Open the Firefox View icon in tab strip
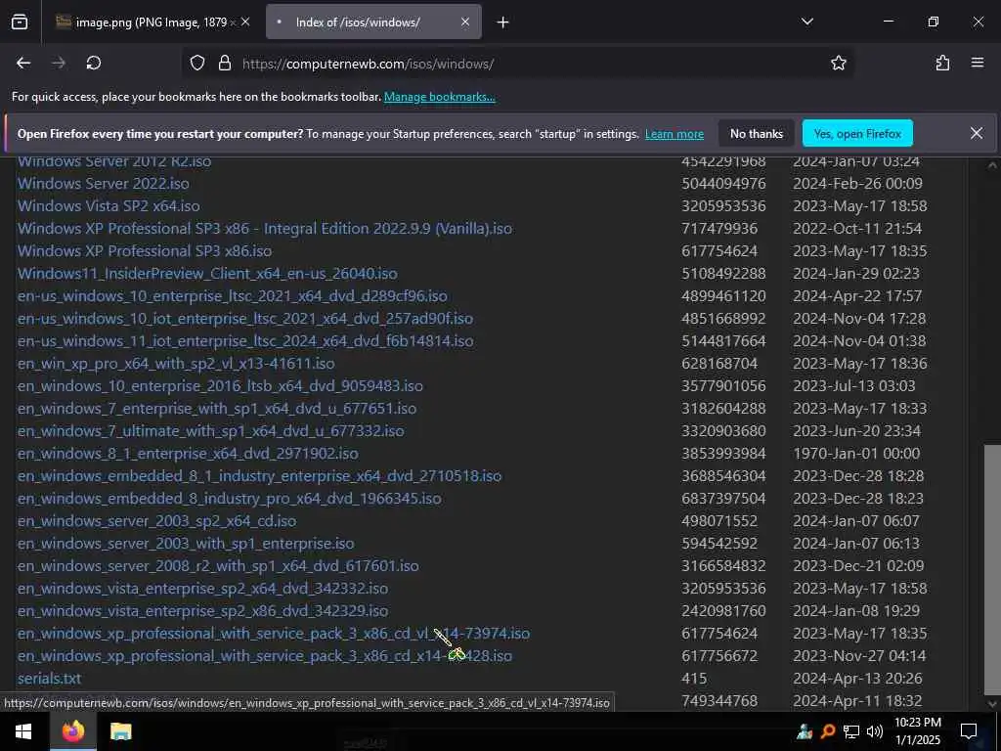1001x751 pixels. pyautogui.click(x=20, y=22)
